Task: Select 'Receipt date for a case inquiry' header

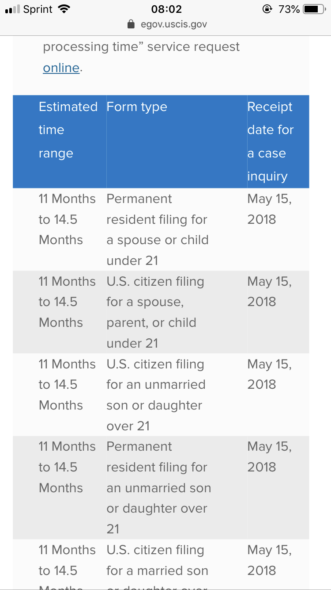Action: pyautogui.click(x=271, y=142)
